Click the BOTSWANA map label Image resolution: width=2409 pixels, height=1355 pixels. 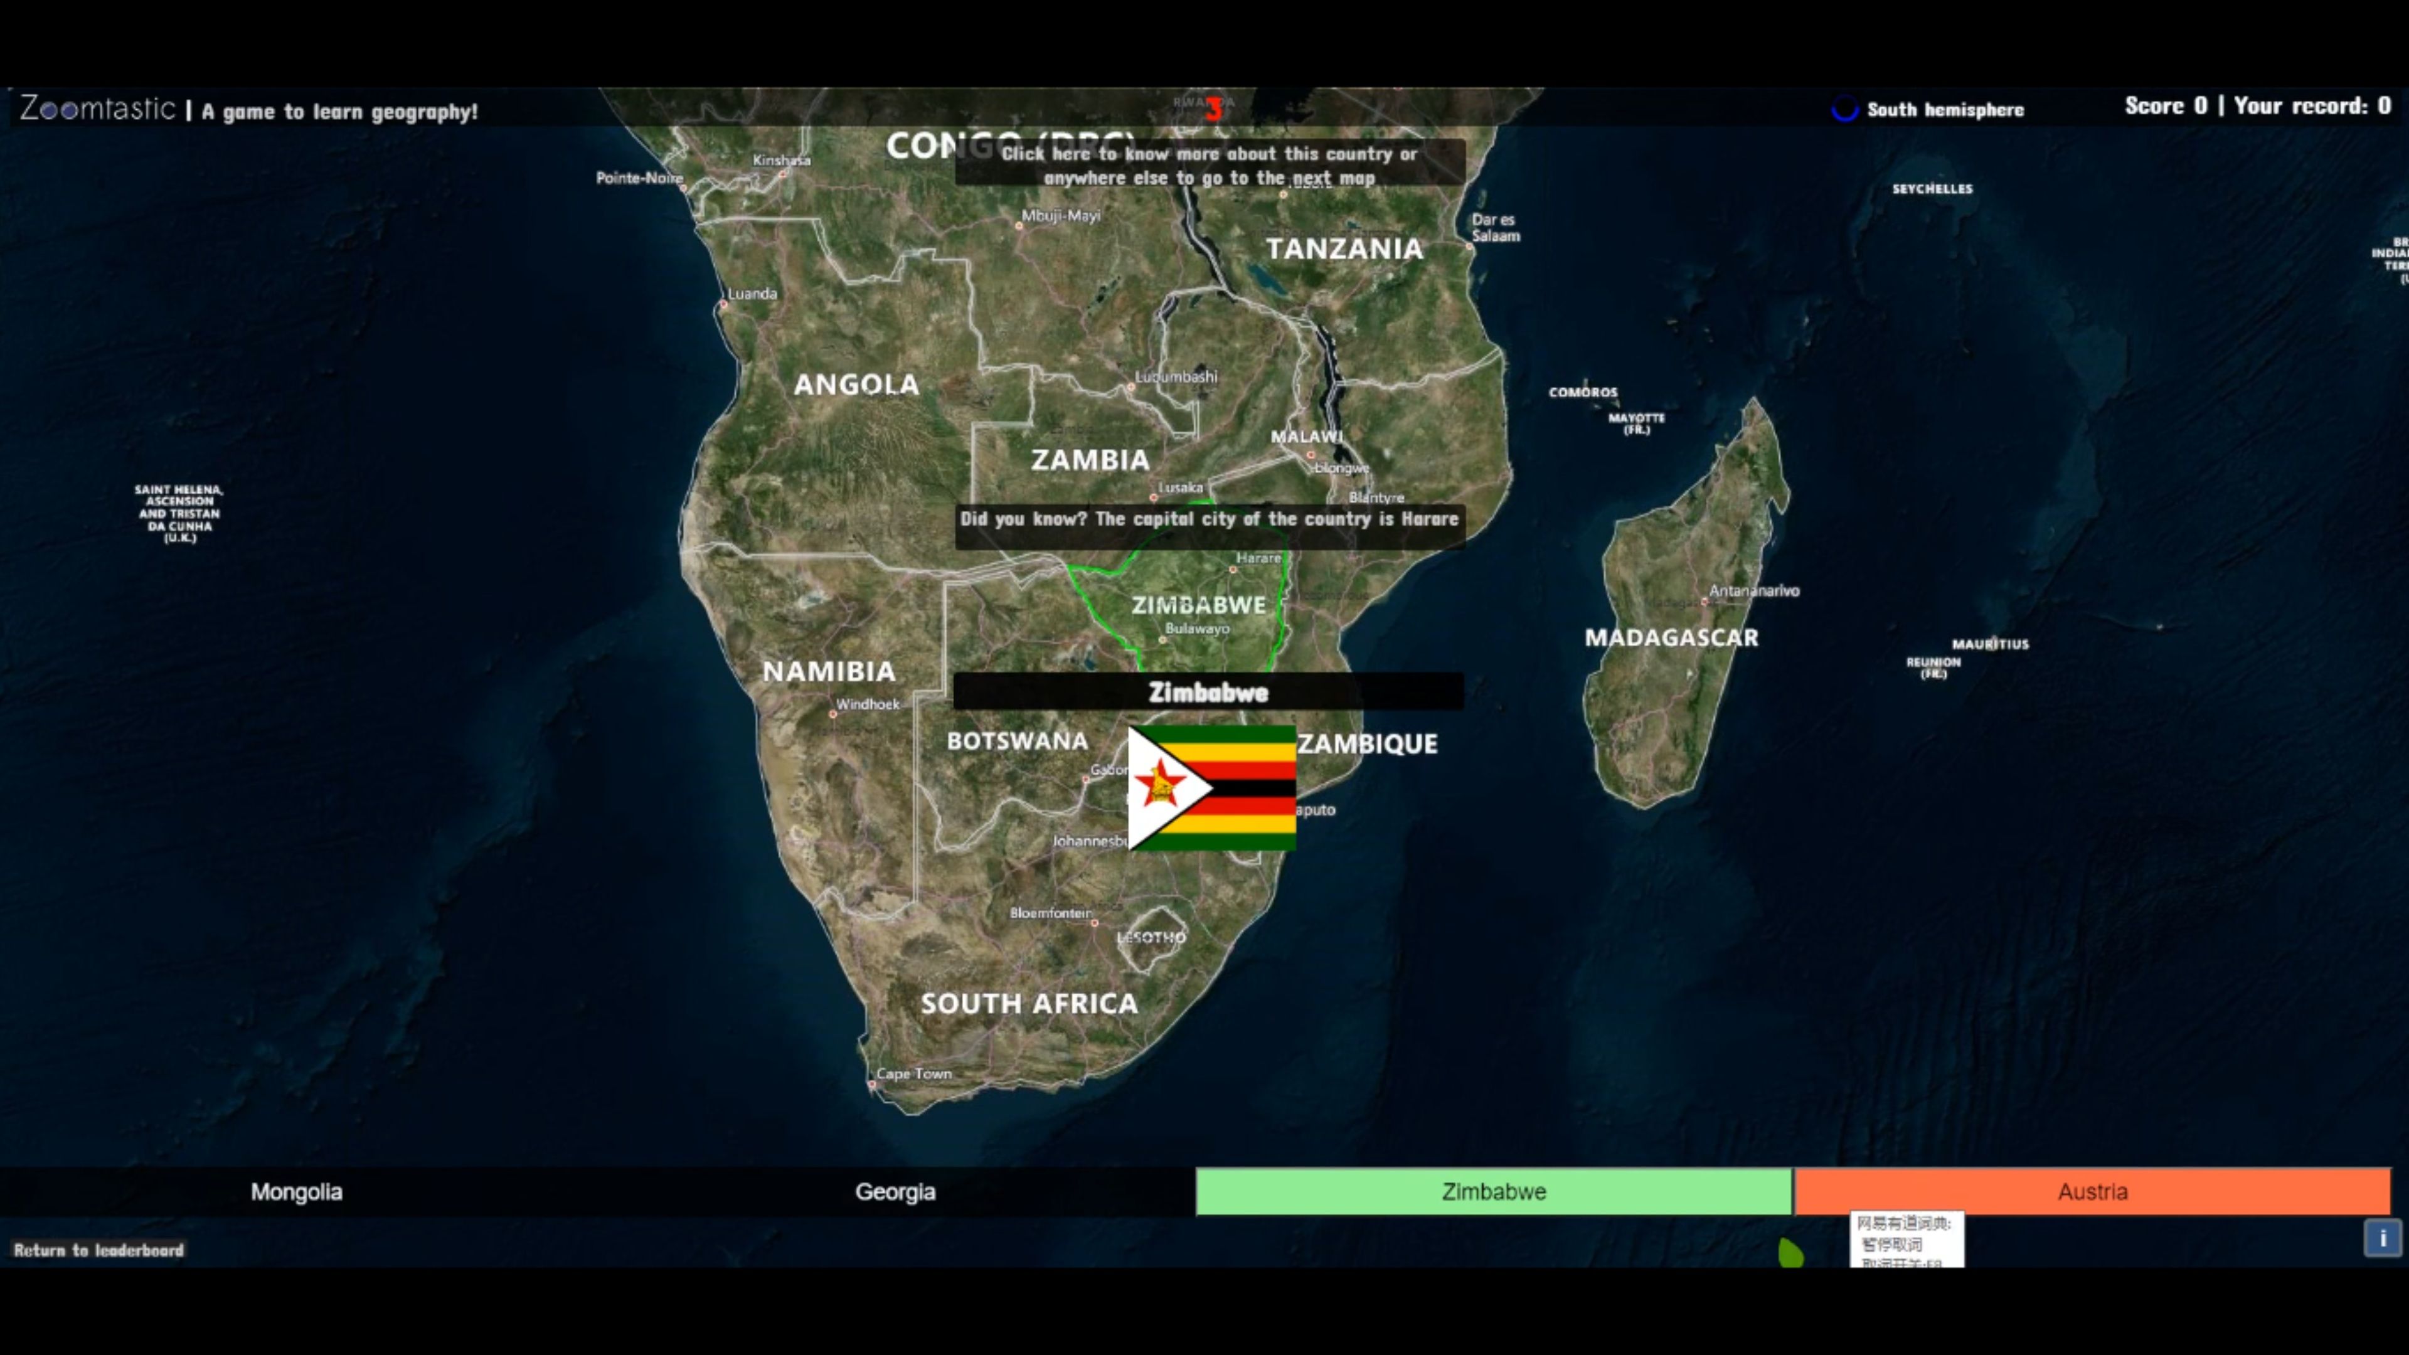point(1018,741)
